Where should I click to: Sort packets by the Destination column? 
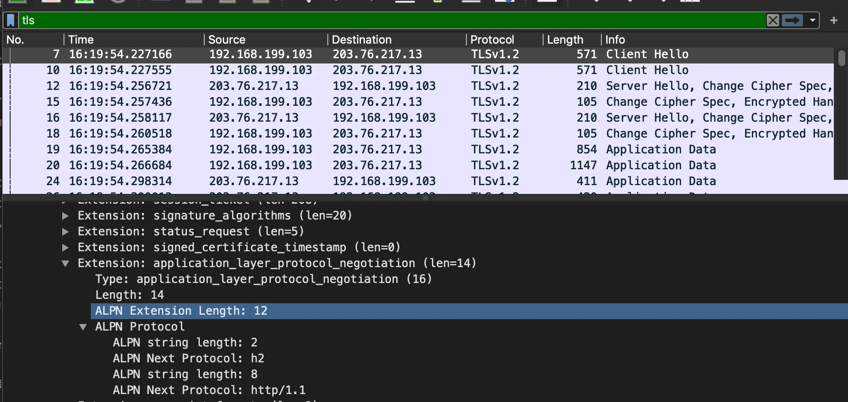[397, 40]
